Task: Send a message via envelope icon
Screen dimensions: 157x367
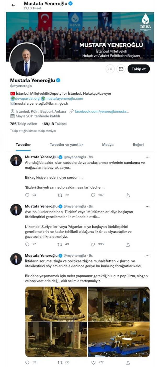Action: (x=121, y=69)
